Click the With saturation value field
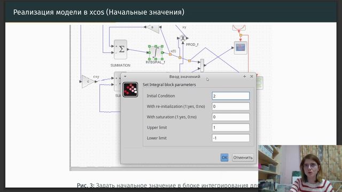The image size is (342, 192). 231,117
